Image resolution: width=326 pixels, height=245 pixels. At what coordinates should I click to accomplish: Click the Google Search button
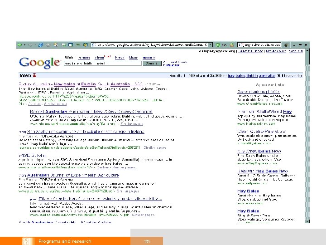[x=152, y=64]
